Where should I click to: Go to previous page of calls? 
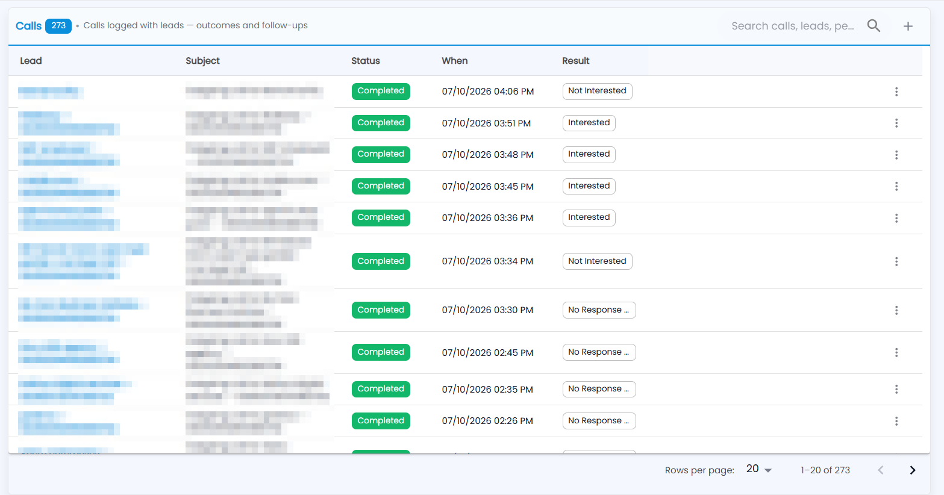point(881,470)
